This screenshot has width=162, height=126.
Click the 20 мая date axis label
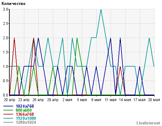coord(154,100)
